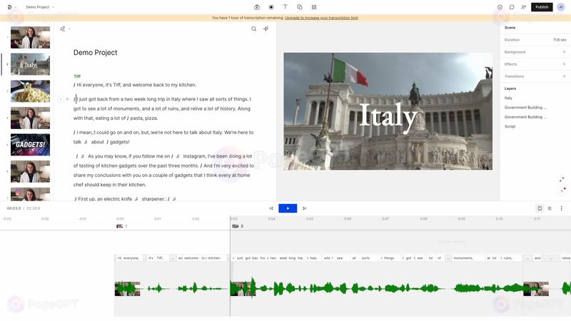Open the comments speech bubble icon
The height and width of the screenshot is (321, 571).
(x=512, y=7)
